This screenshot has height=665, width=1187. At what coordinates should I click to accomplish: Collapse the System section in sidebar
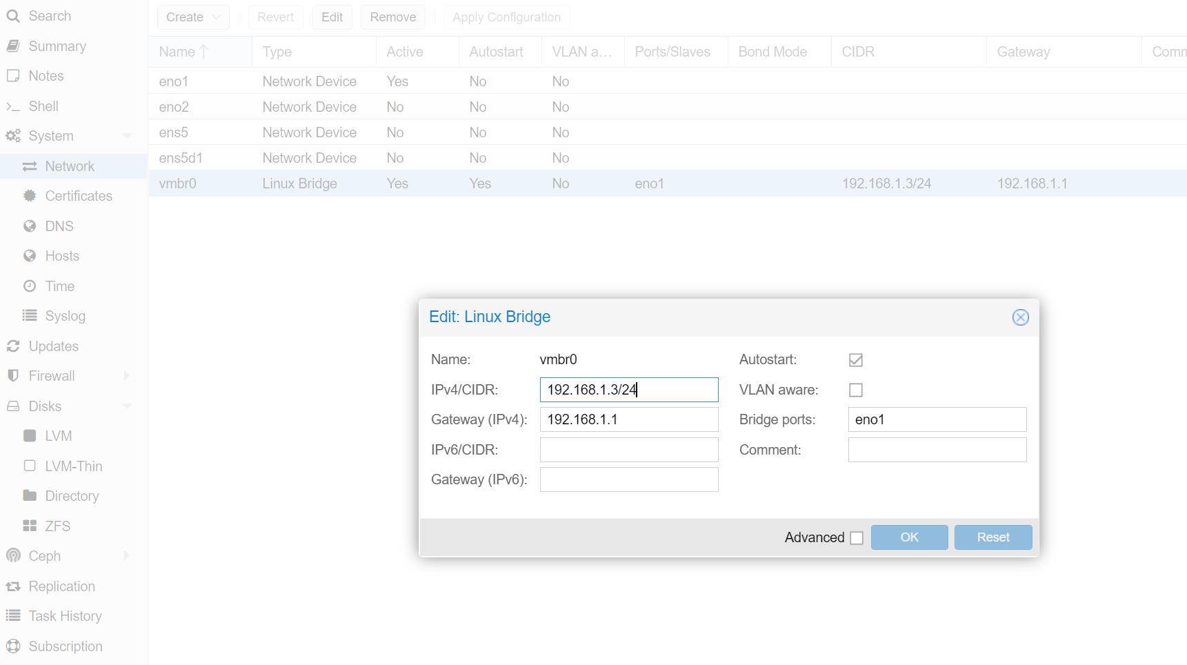point(127,136)
